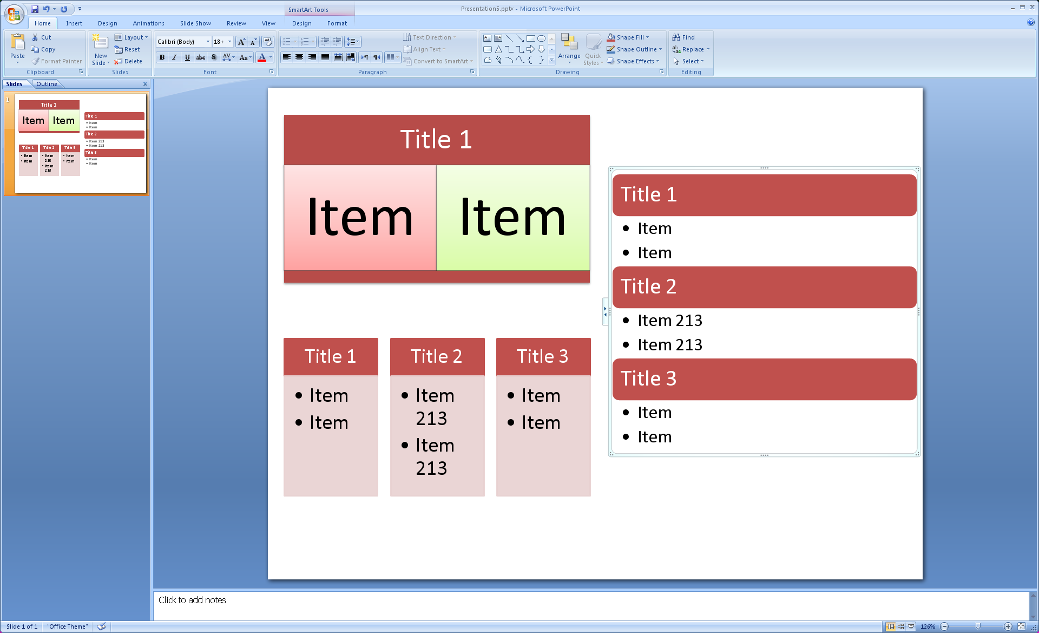Click the Save icon in quick access toolbar
Image resolution: width=1039 pixels, height=633 pixels.
point(35,9)
